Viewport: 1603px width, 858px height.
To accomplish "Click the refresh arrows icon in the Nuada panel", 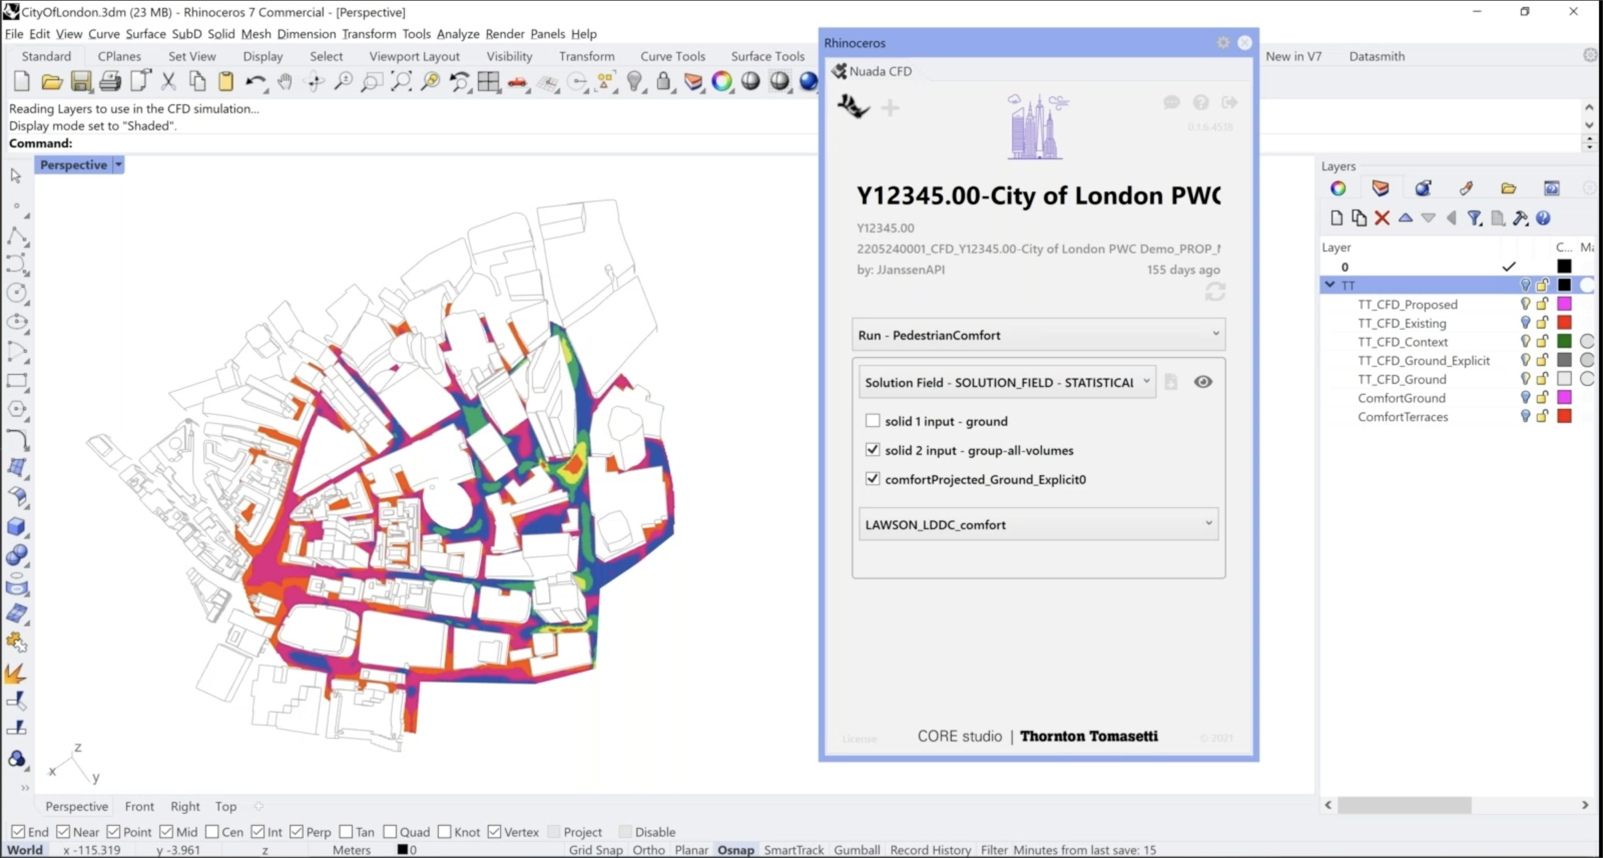I will (1215, 291).
